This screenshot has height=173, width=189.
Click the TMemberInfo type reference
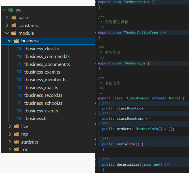pyautogui.click(x=146, y=129)
